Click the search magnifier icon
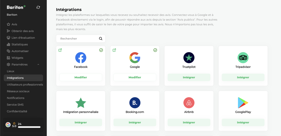281x136 pixels. pyautogui.click(x=101, y=39)
